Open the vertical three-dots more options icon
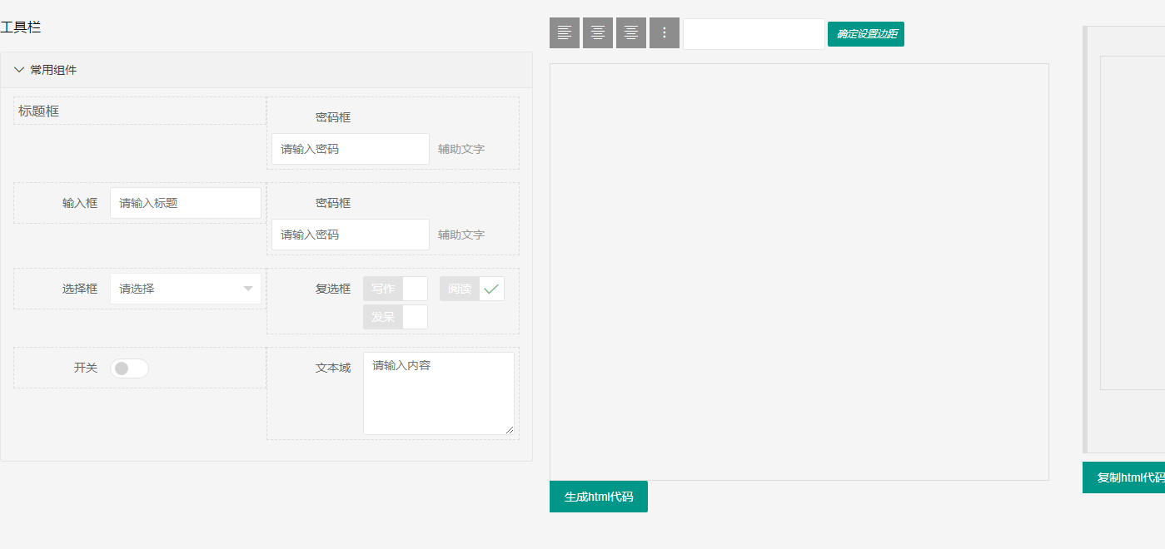 tap(665, 32)
